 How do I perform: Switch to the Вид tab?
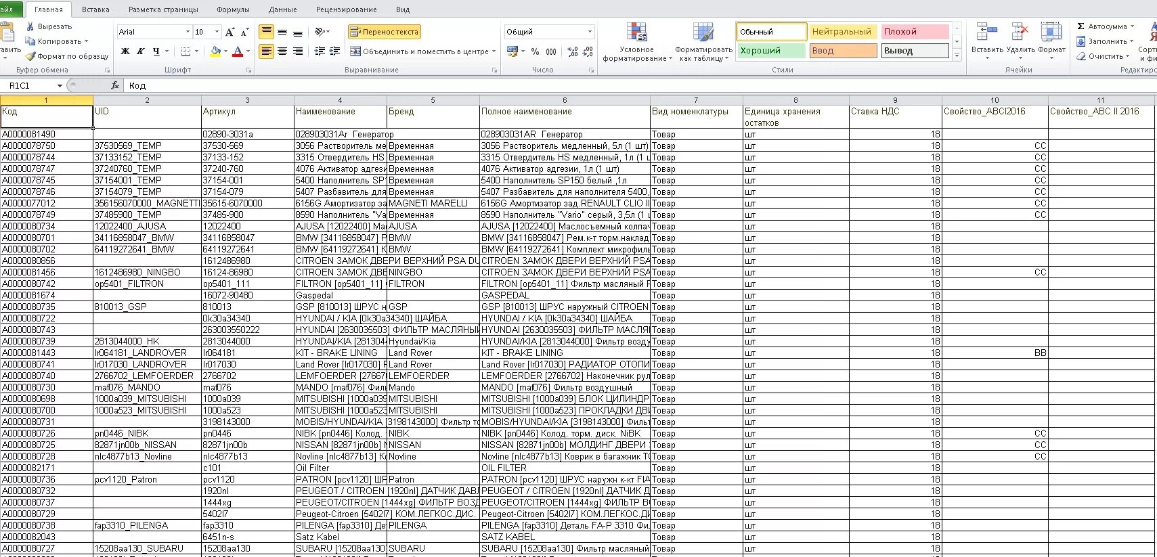(403, 9)
